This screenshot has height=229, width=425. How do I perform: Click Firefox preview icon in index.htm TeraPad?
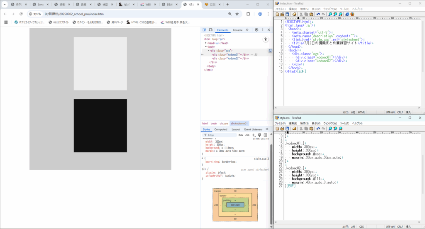click(x=352, y=14)
